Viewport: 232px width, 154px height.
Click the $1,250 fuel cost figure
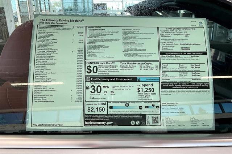click(146, 90)
